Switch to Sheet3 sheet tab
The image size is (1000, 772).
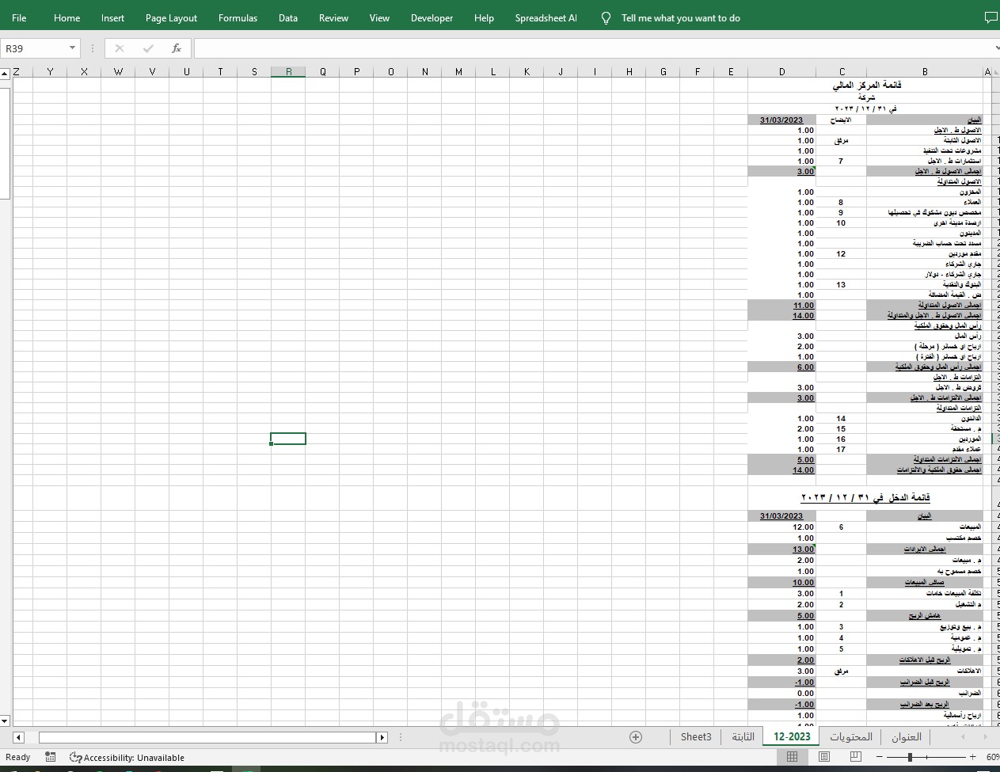point(696,736)
